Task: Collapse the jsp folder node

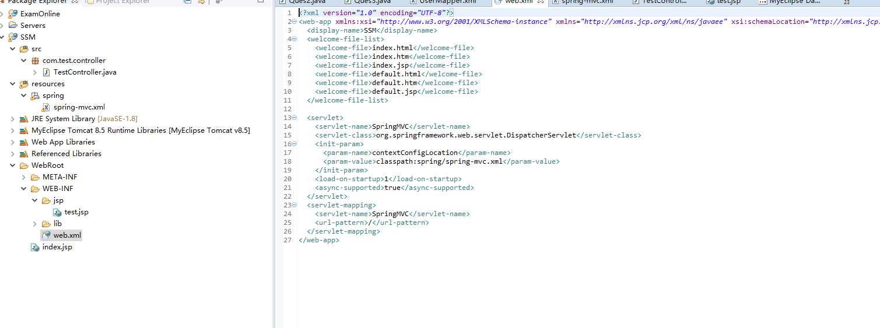Action: (35, 200)
